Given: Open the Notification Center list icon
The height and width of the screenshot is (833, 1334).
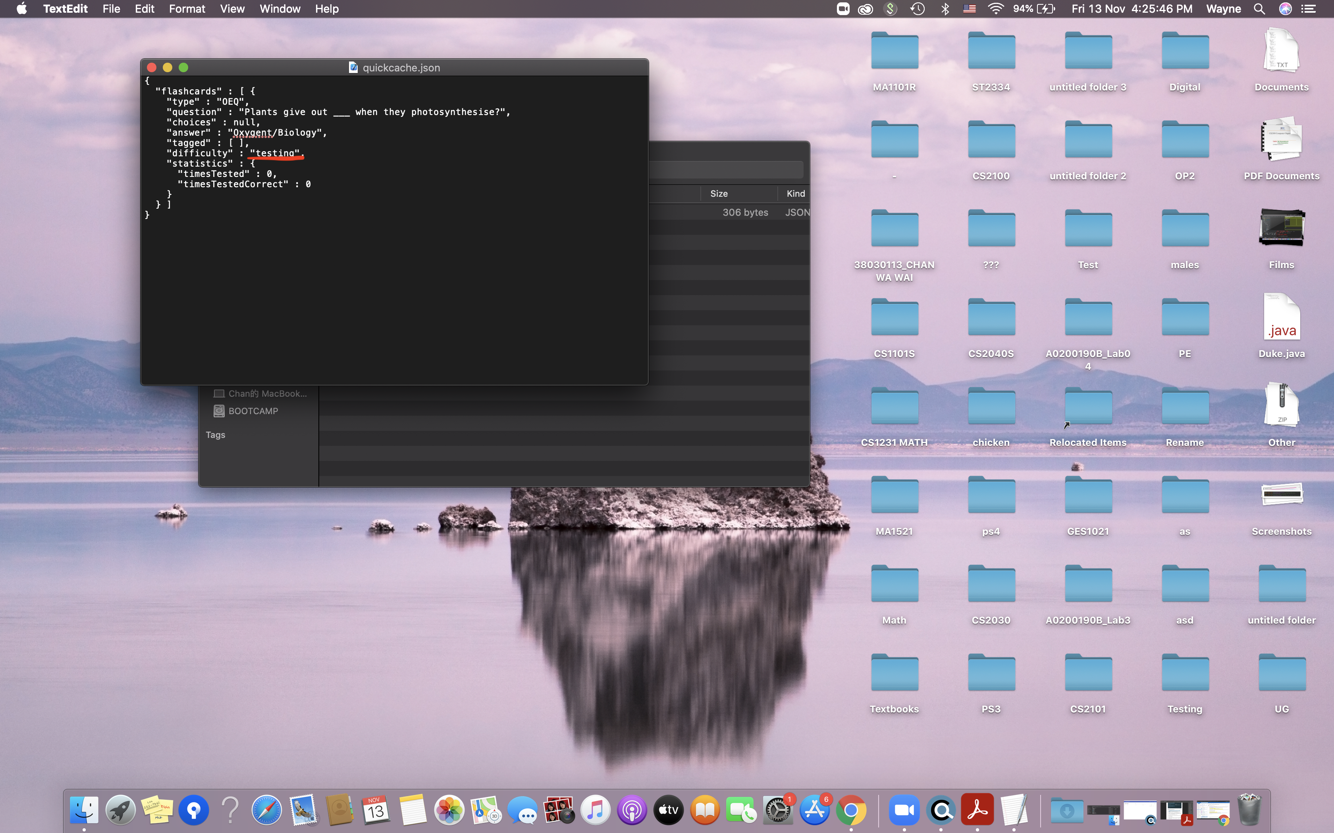Looking at the screenshot, I should point(1309,9).
